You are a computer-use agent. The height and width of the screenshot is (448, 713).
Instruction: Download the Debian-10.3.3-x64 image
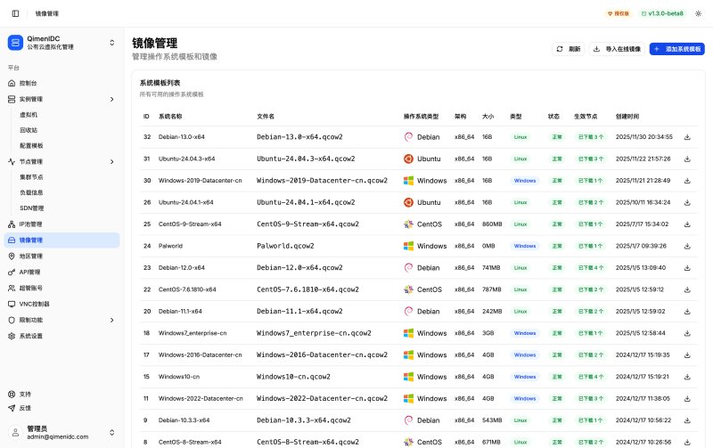pyautogui.click(x=687, y=420)
